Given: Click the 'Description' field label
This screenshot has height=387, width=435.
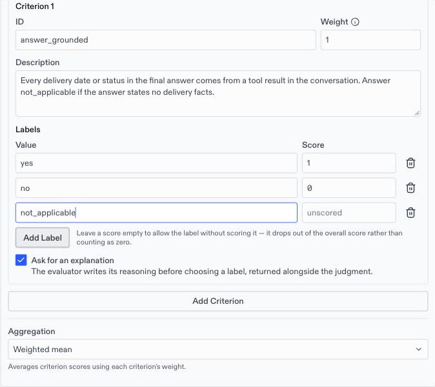Looking at the screenshot, I should tap(37, 63).
